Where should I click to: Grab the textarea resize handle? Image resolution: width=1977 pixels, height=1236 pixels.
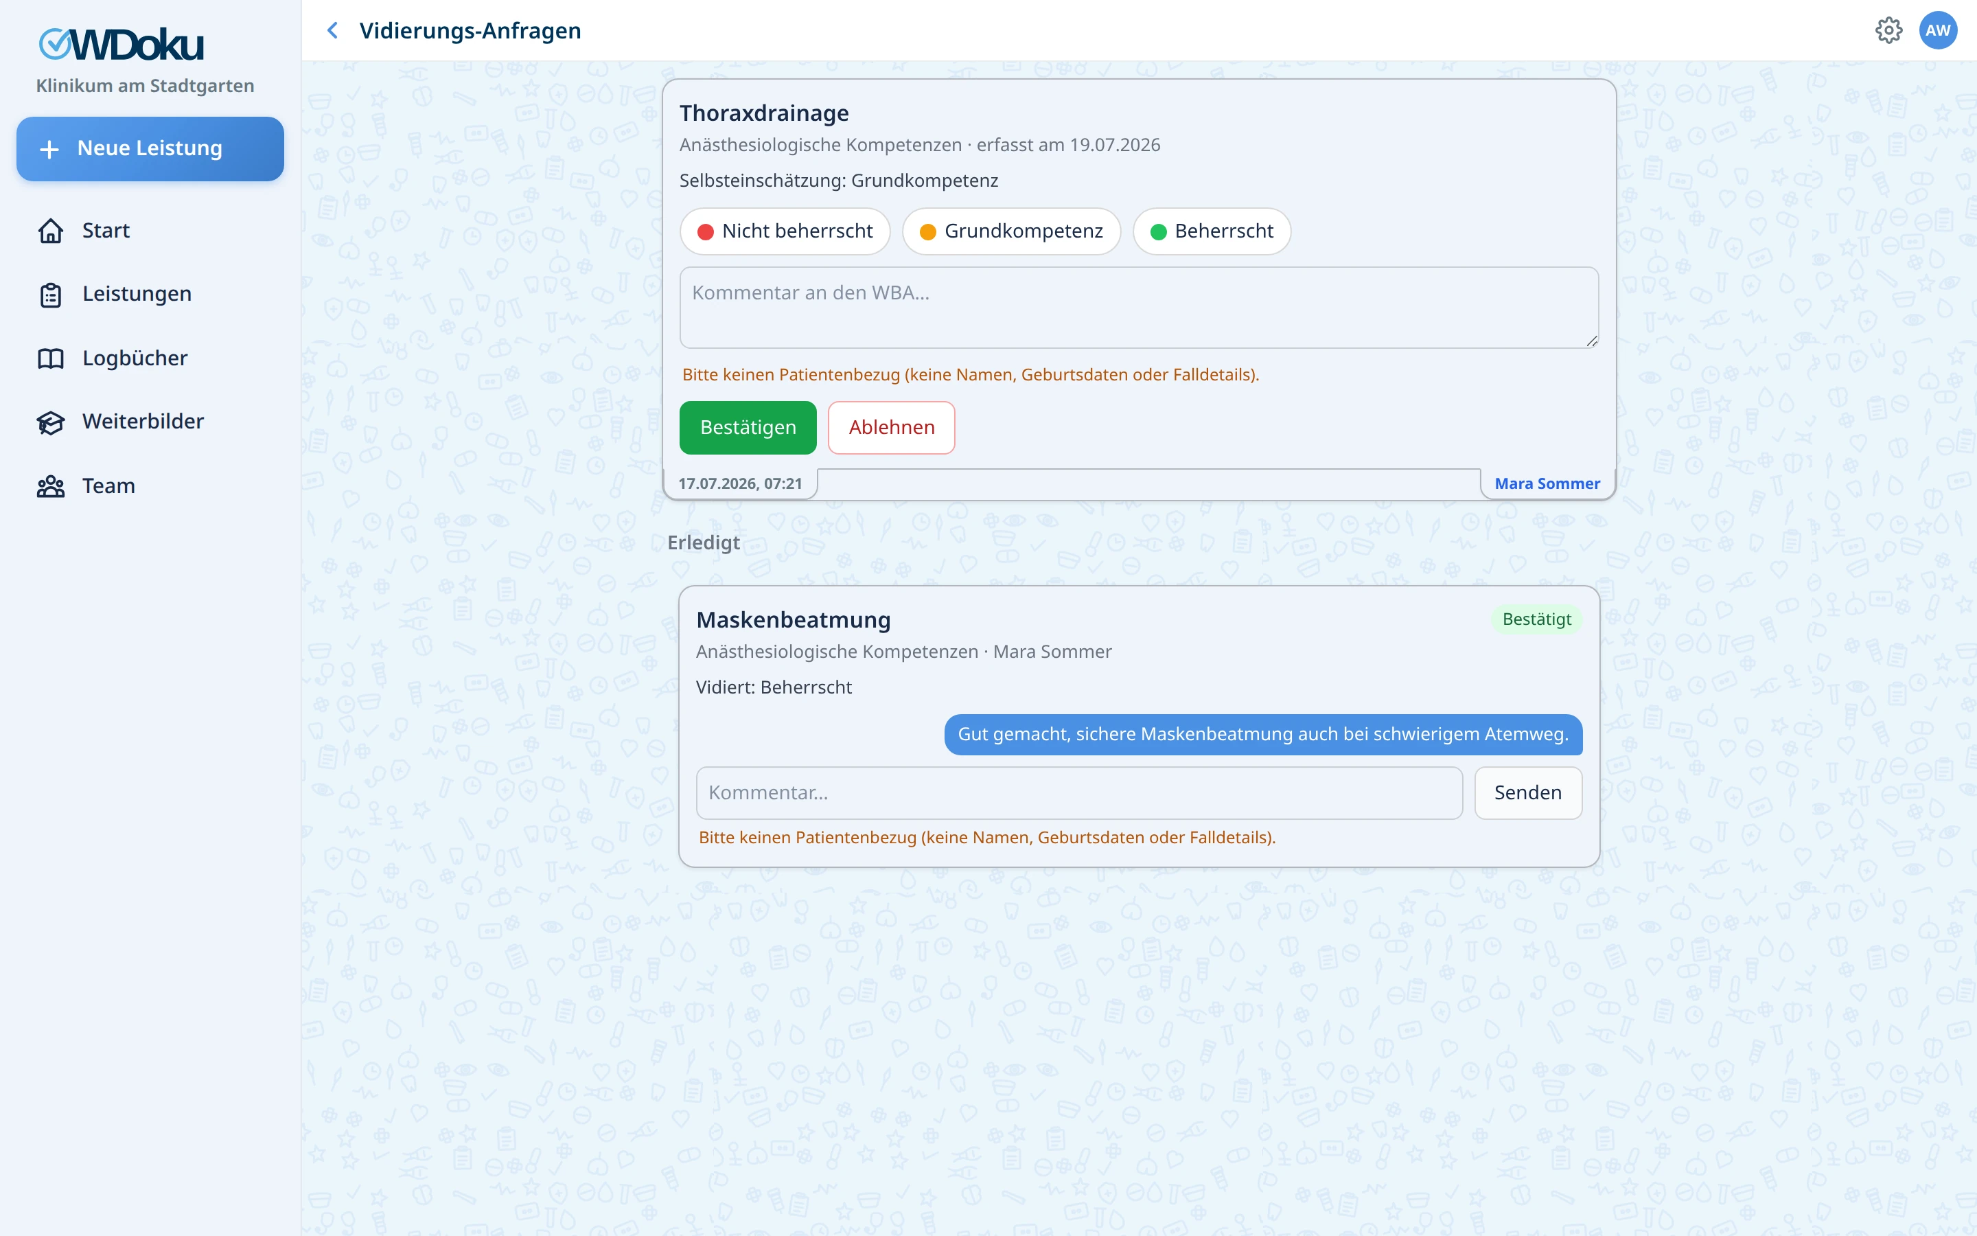(1591, 342)
